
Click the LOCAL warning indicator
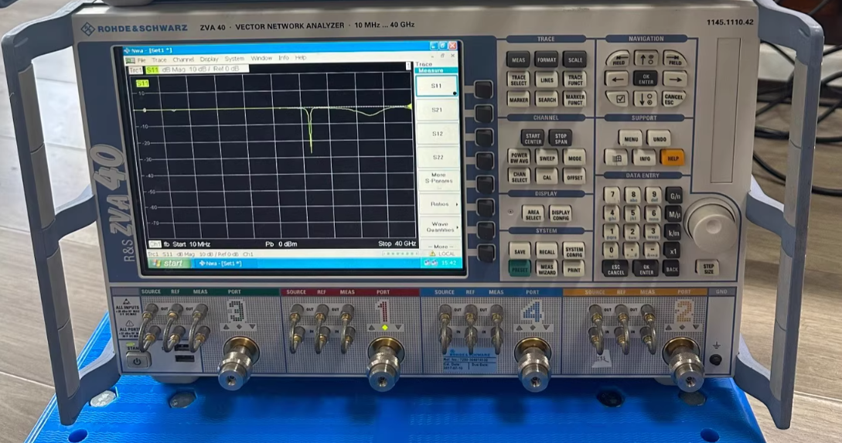click(x=442, y=254)
